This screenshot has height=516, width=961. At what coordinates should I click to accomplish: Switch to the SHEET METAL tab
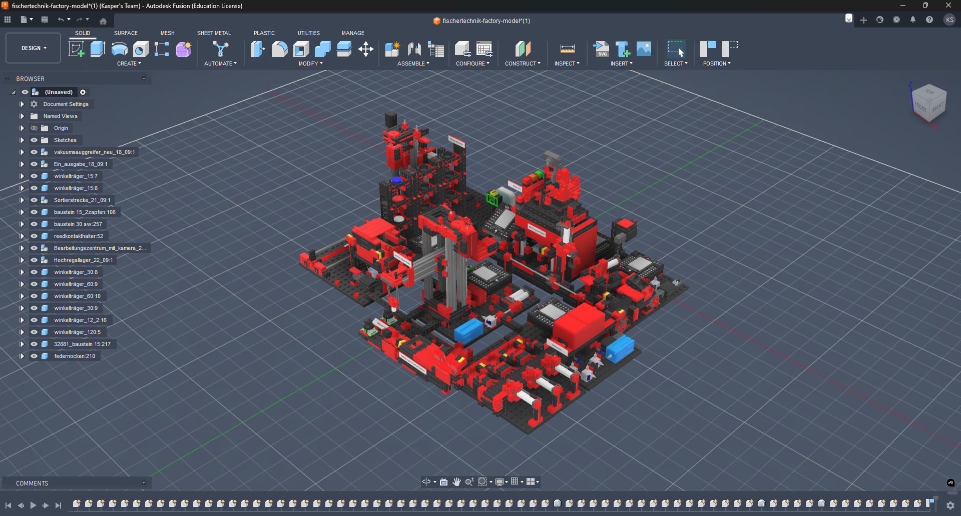coord(214,33)
